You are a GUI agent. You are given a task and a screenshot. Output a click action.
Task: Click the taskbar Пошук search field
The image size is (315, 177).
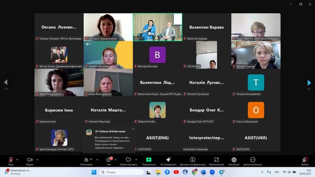pyautogui.click(x=121, y=172)
